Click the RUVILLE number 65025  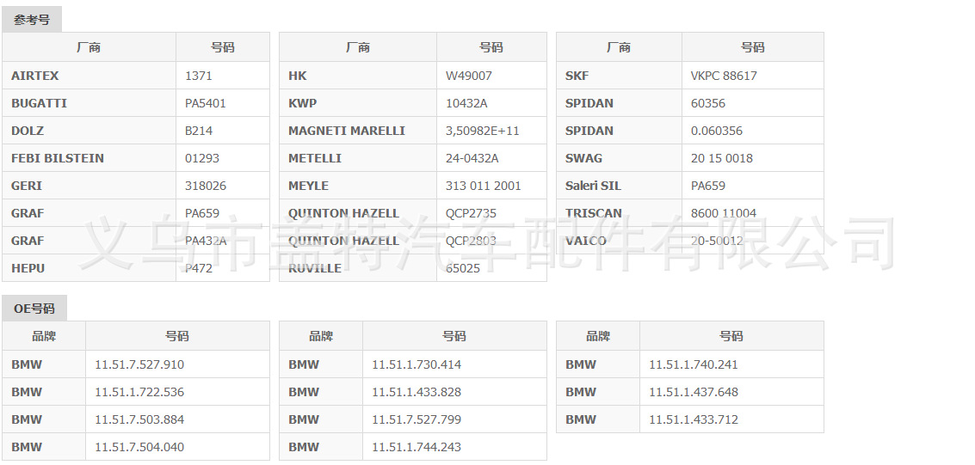tap(463, 268)
